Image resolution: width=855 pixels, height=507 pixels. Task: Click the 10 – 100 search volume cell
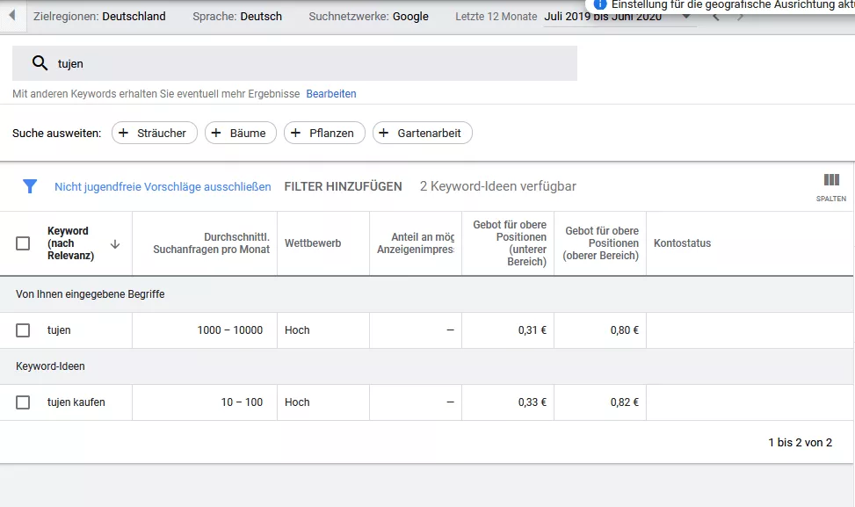242,402
